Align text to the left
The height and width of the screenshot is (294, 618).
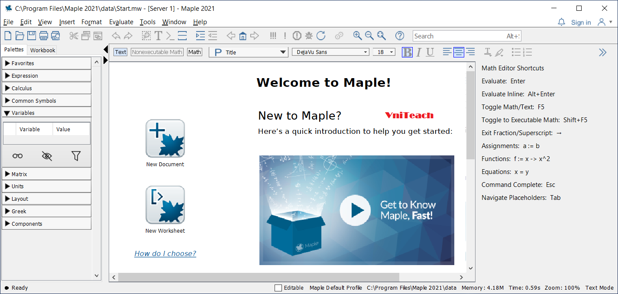point(447,52)
